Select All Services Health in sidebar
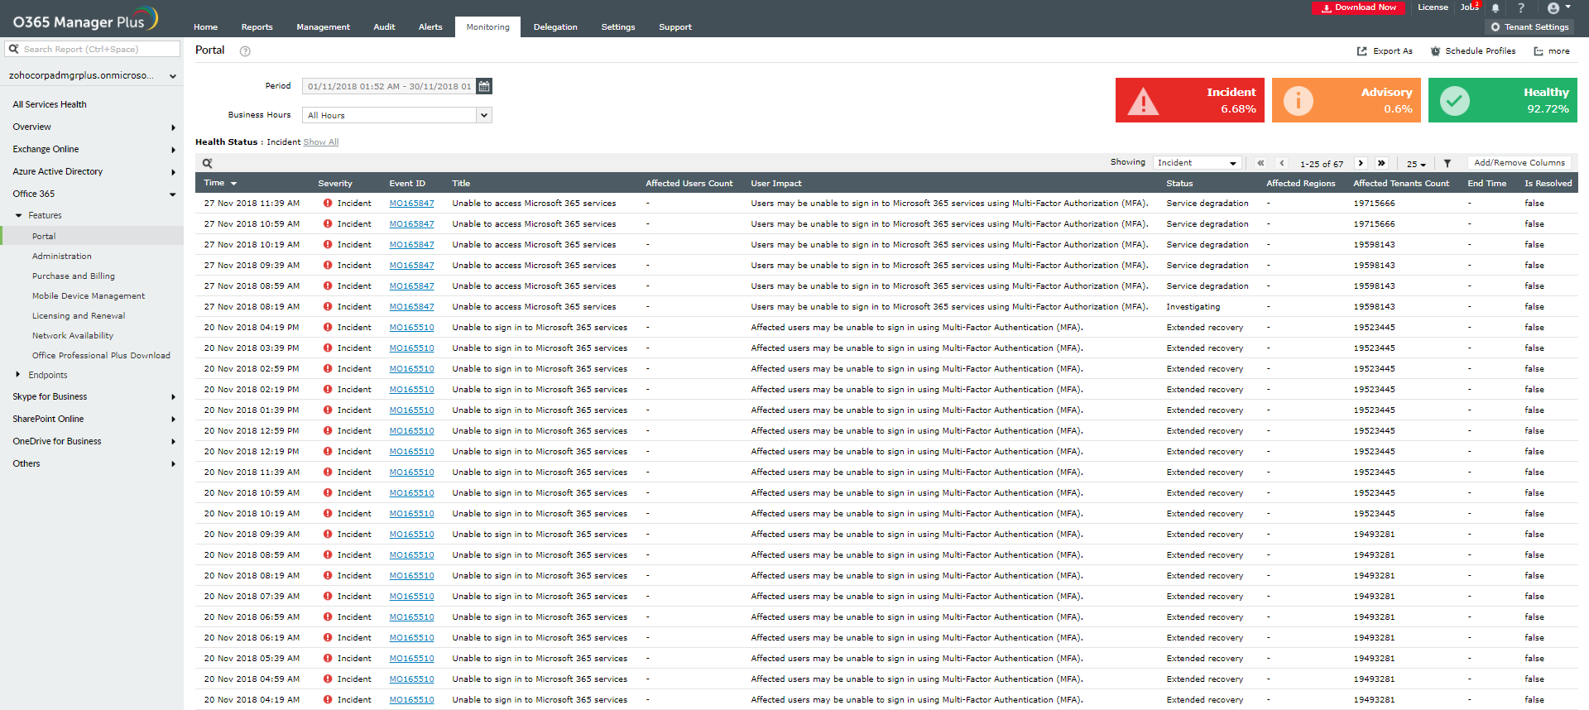 click(x=50, y=105)
